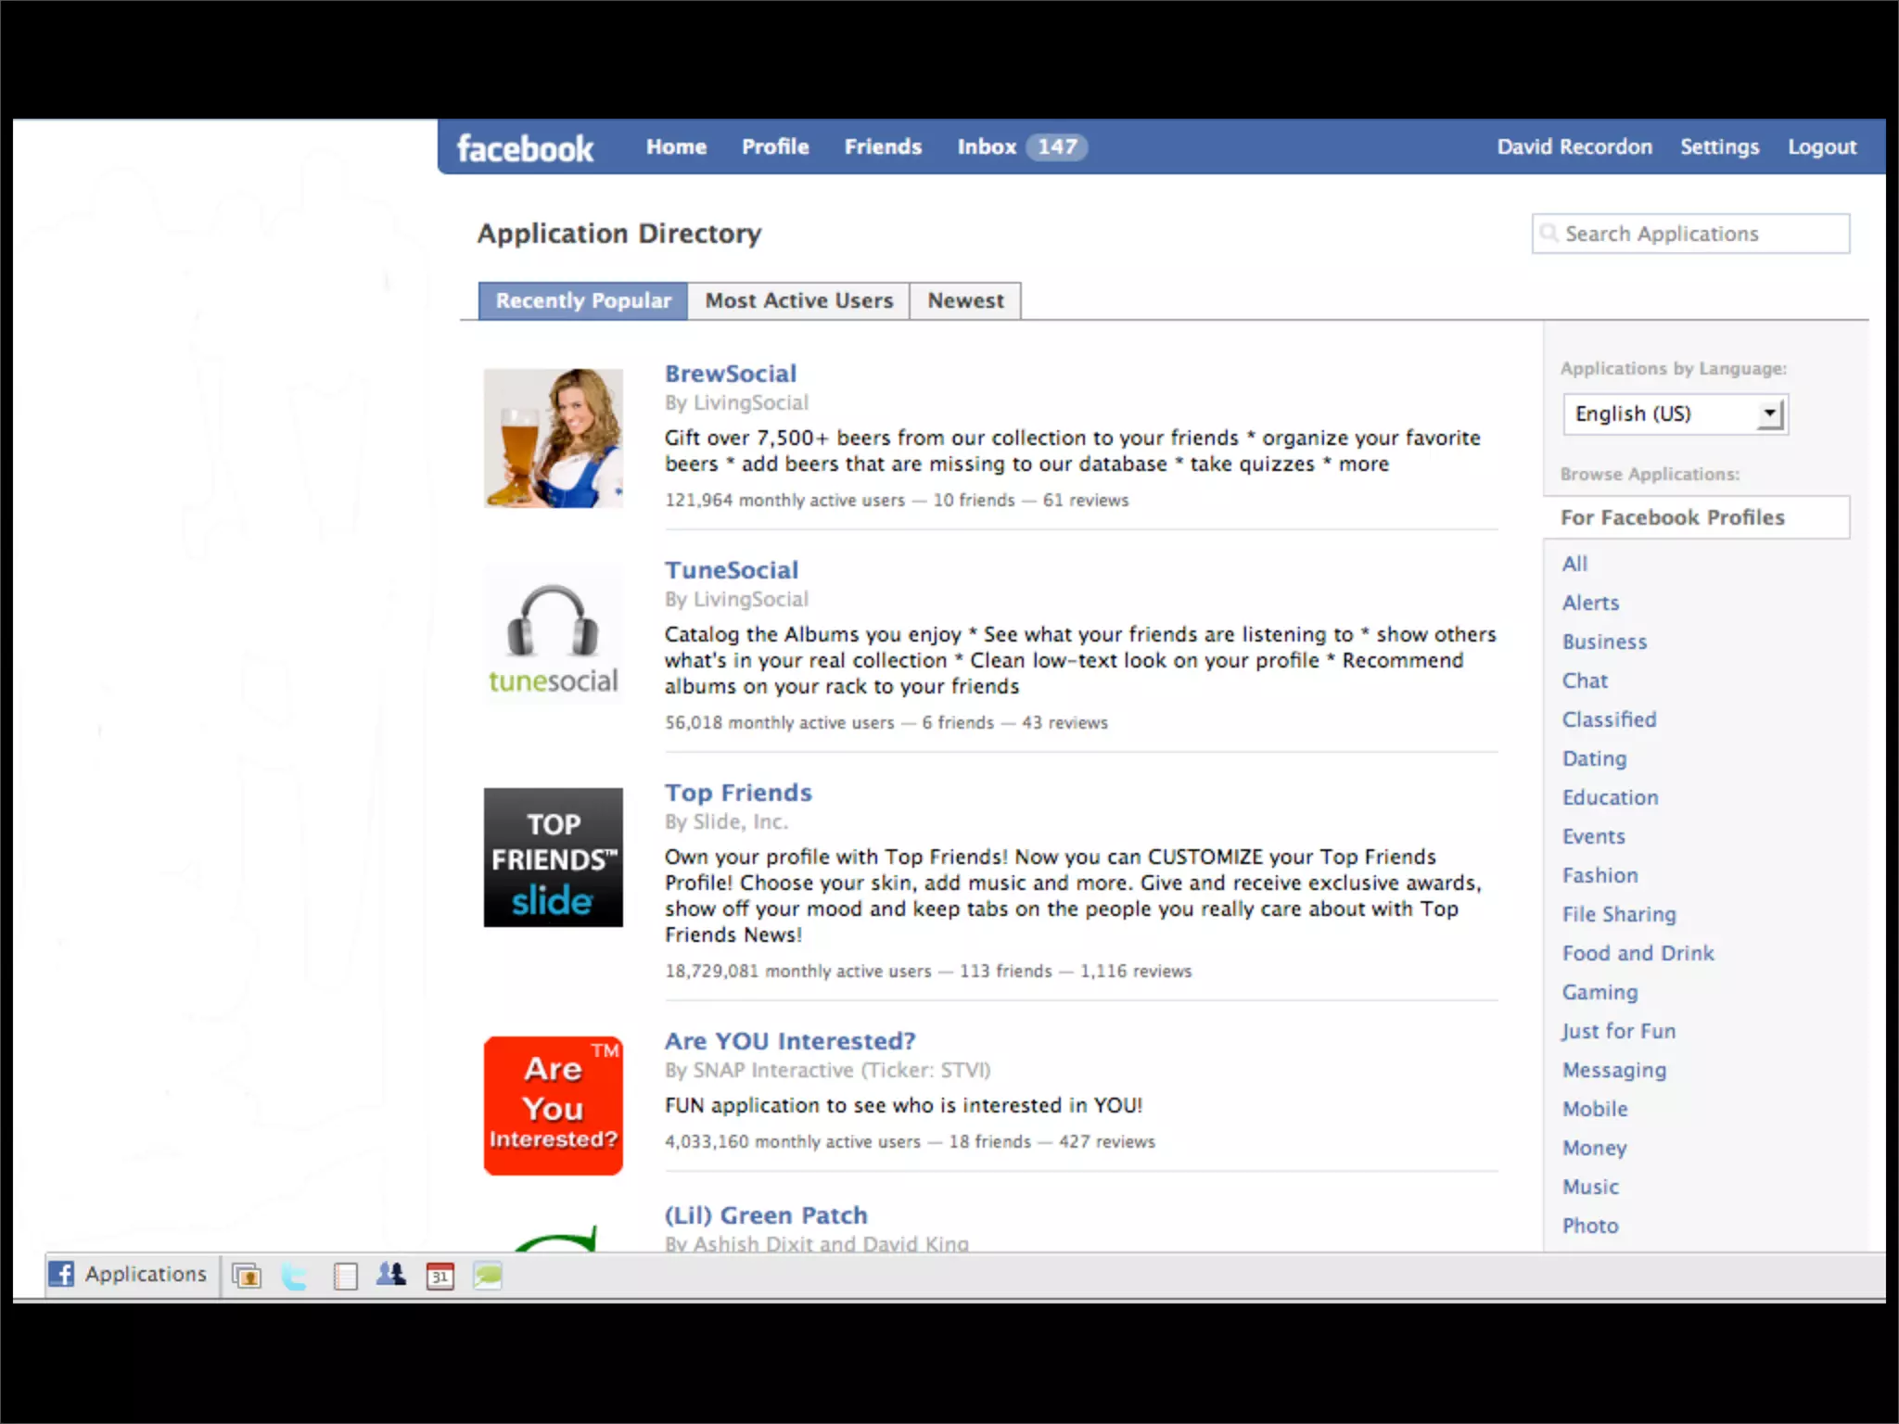Open the Events calendar icon in bottom bar
Viewport: 1899px width, 1424px height.
(x=440, y=1276)
